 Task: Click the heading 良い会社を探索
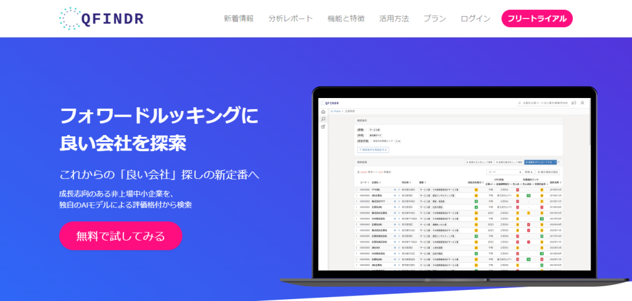coord(123,142)
